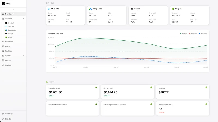Click Google Ads ROAS value 4.18
The height and width of the screenshot is (122, 218).
(x=110, y=16)
